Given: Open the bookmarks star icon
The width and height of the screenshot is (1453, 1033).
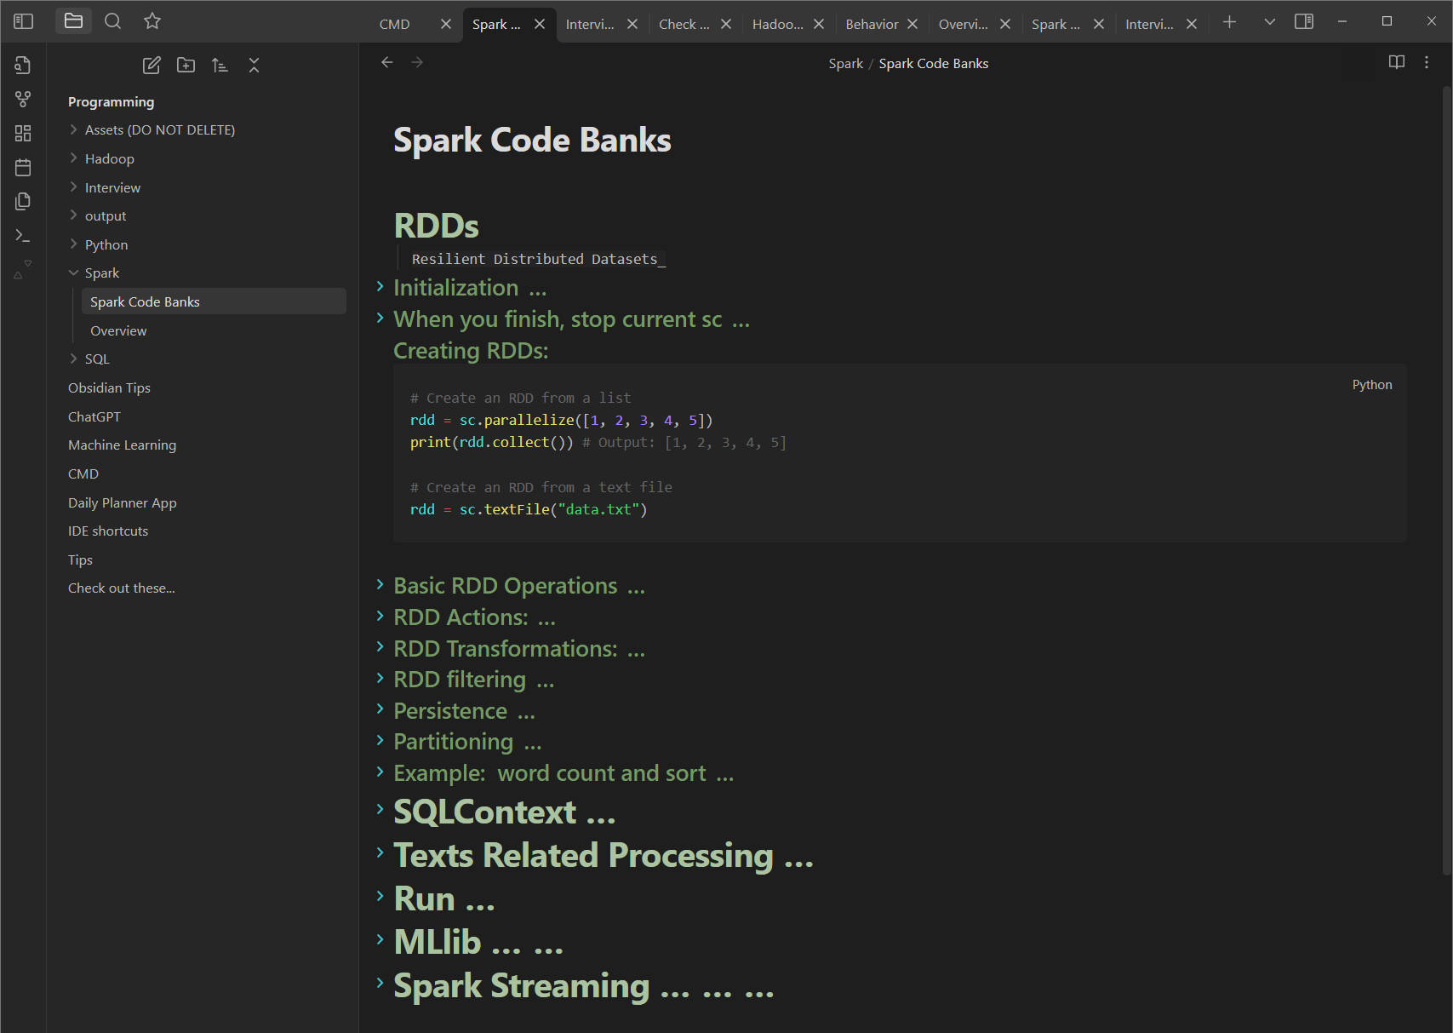Looking at the screenshot, I should [x=152, y=21].
